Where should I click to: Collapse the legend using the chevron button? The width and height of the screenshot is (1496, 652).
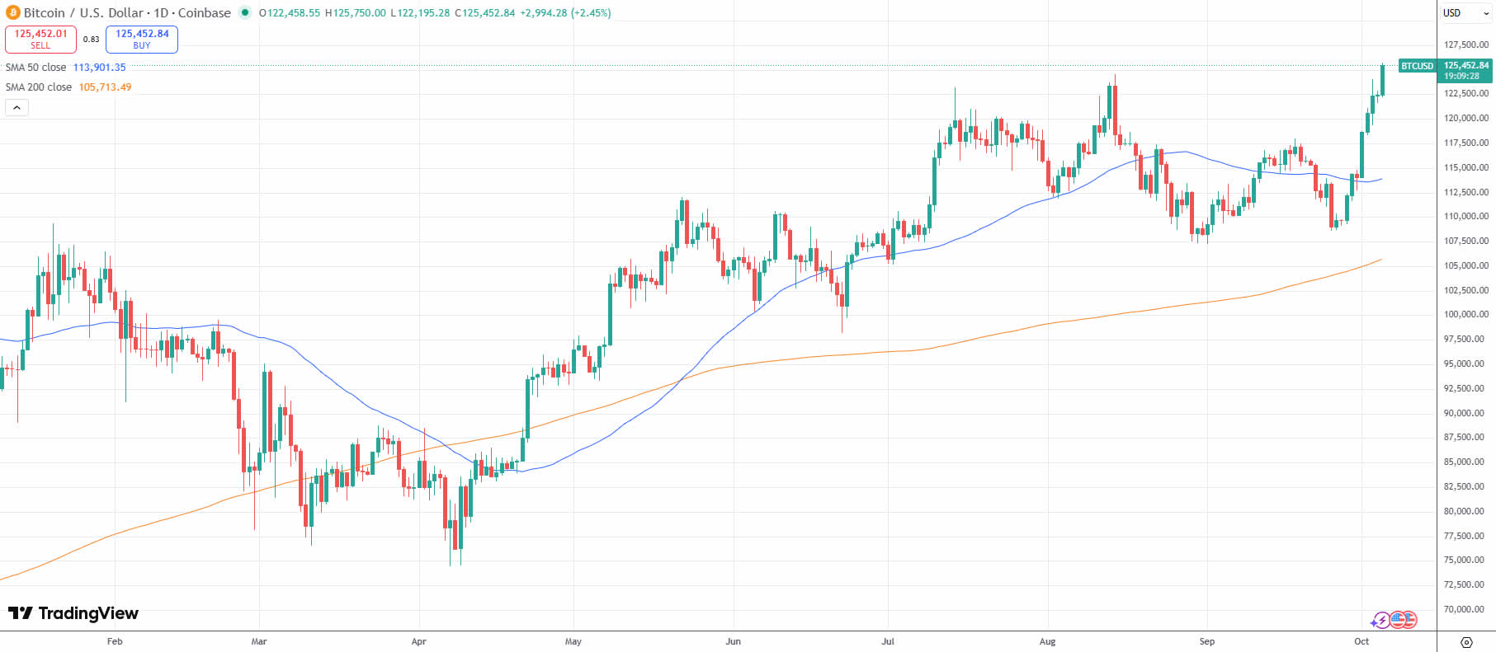pos(17,107)
